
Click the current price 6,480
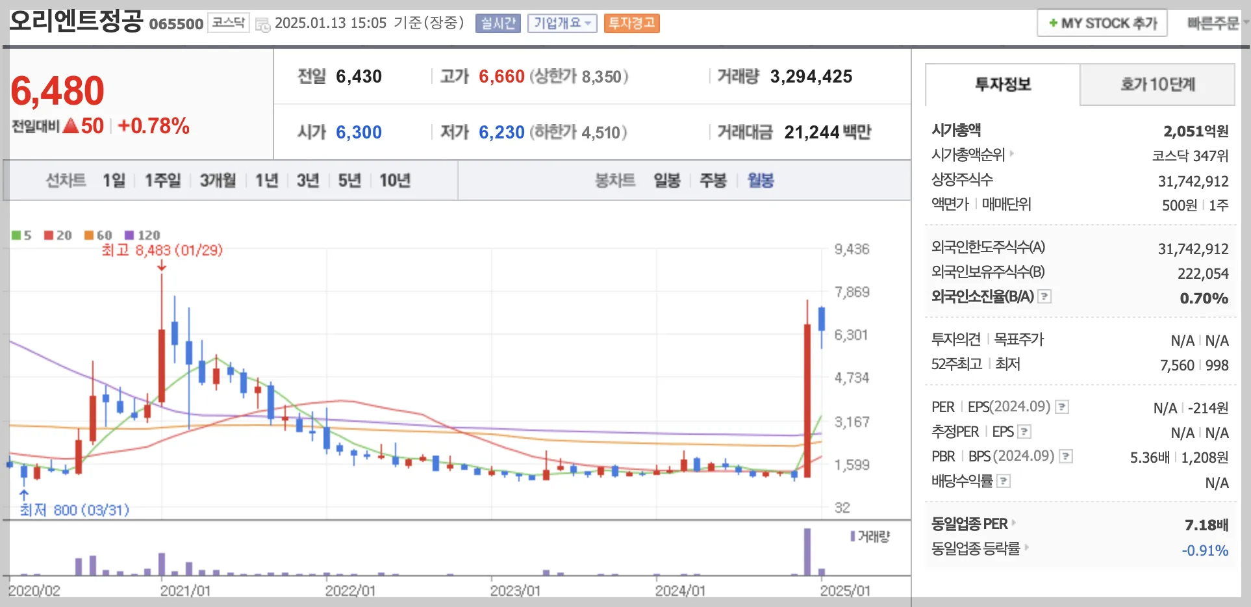tap(58, 90)
